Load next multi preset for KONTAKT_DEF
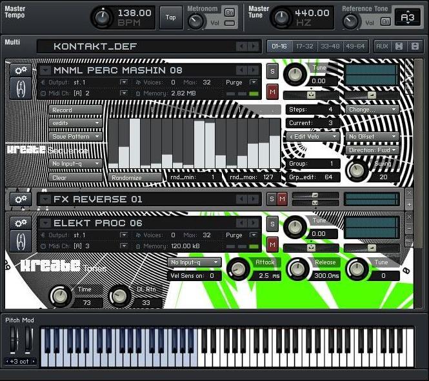The width and height of the screenshot is (429, 381). coord(253,46)
